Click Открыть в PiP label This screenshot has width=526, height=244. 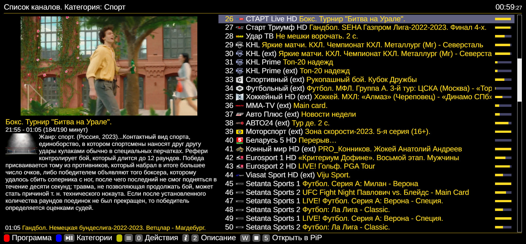pos(297,238)
